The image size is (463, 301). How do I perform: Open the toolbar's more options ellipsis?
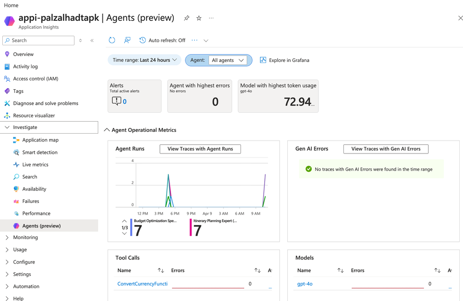(194, 40)
